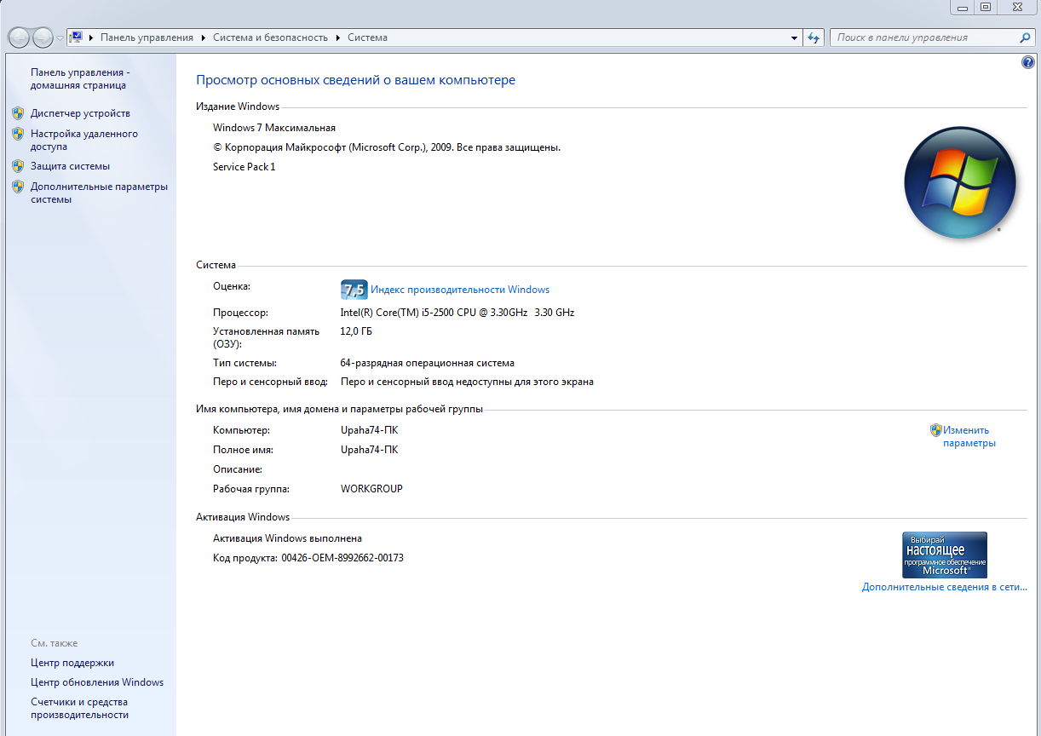Expand arrow after 'Система и безопасность' breadcrumb
This screenshot has width=1041, height=736.
click(x=338, y=37)
